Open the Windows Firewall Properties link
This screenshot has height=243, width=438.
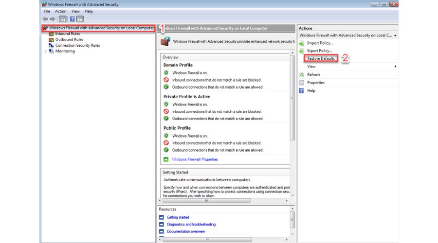[195, 159]
